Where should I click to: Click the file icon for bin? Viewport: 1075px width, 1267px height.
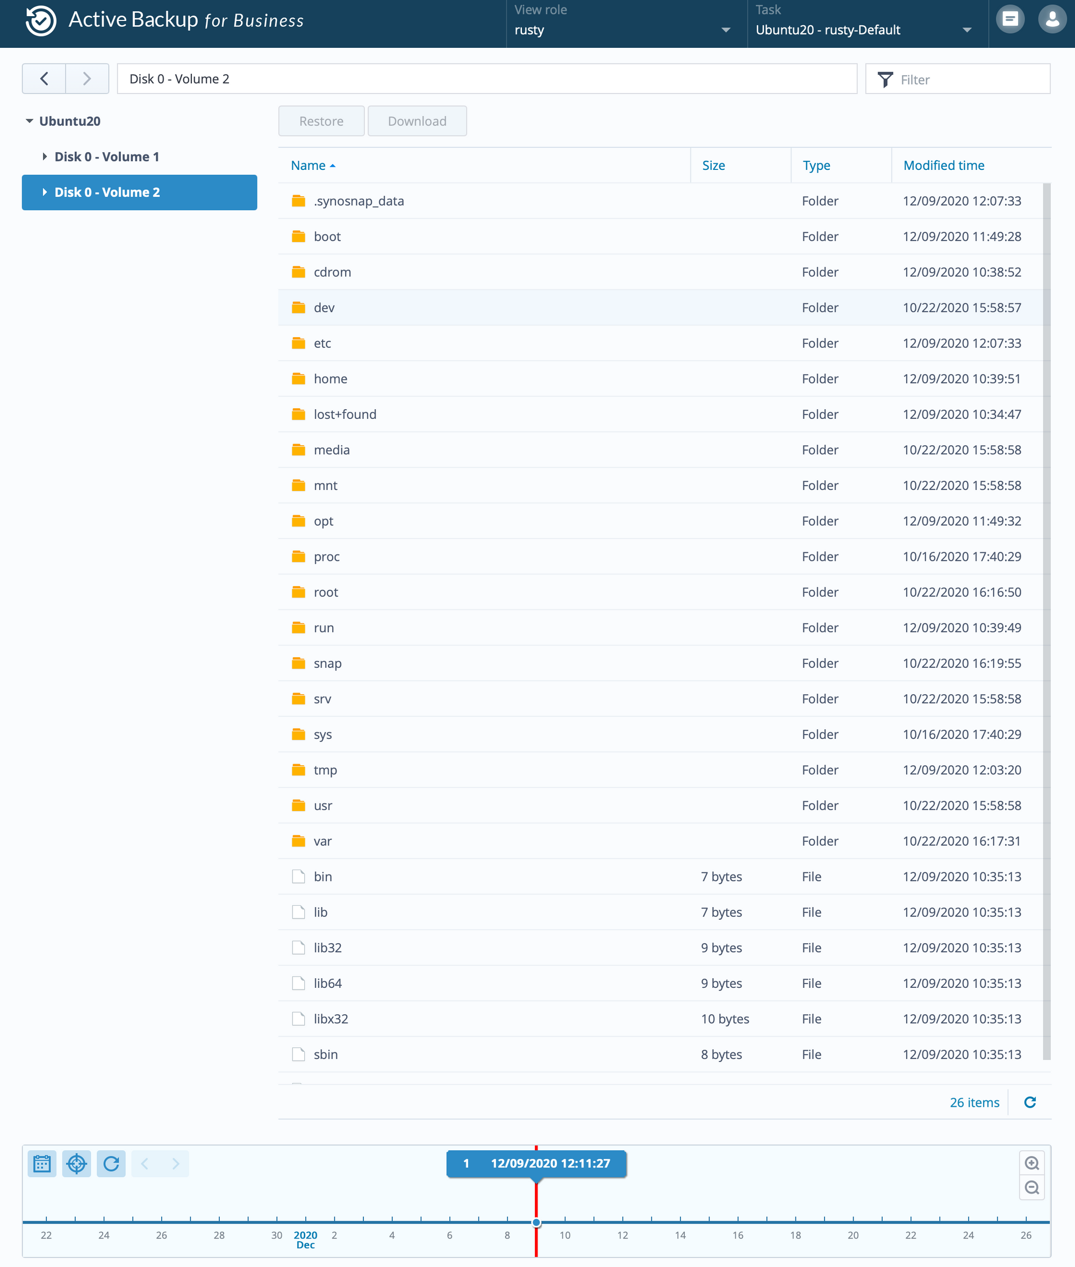pos(299,877)
